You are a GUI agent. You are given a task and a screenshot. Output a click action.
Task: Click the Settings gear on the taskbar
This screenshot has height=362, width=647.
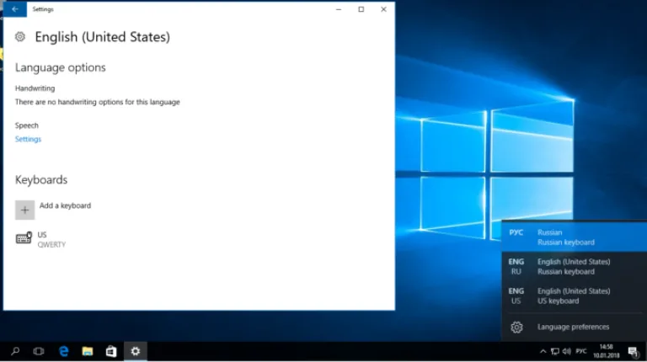pyautogui.click(x=136, y=351)
